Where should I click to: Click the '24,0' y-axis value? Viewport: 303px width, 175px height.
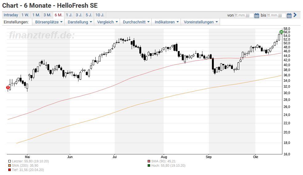(287, 115)
